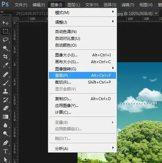Open the 视图(V) menu
Screen dimensions: 162x163
(x=146, y=5)
